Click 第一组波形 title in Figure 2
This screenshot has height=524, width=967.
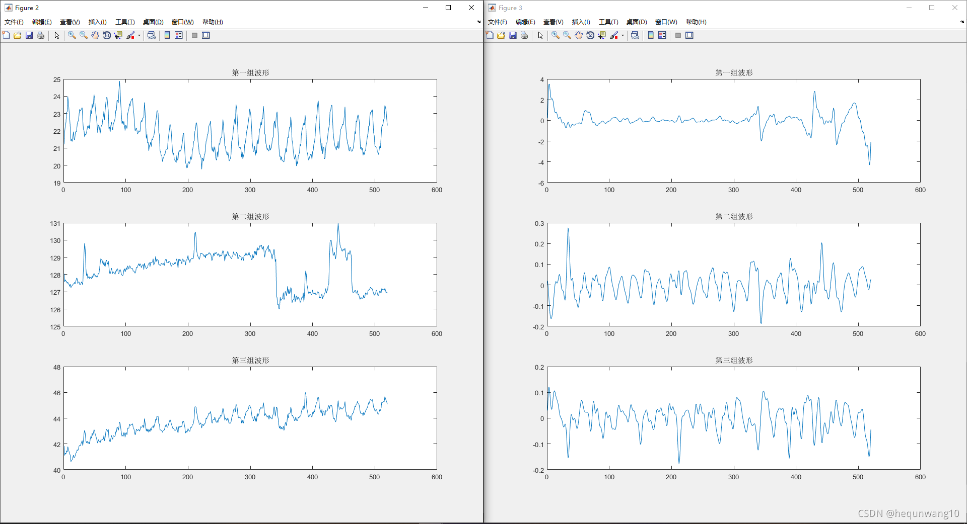click(x=250, y=73)
